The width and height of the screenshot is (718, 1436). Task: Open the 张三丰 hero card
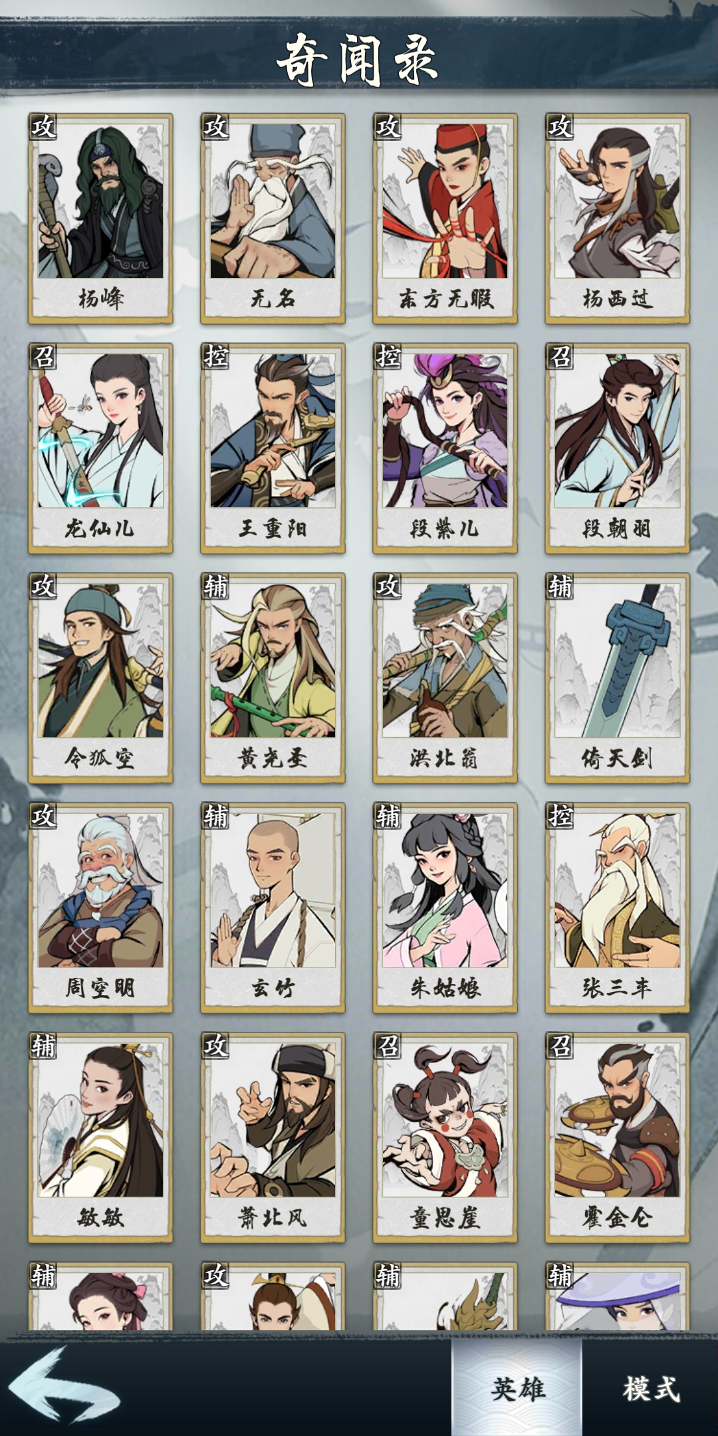pyautogui.click(x=617, y=908)
